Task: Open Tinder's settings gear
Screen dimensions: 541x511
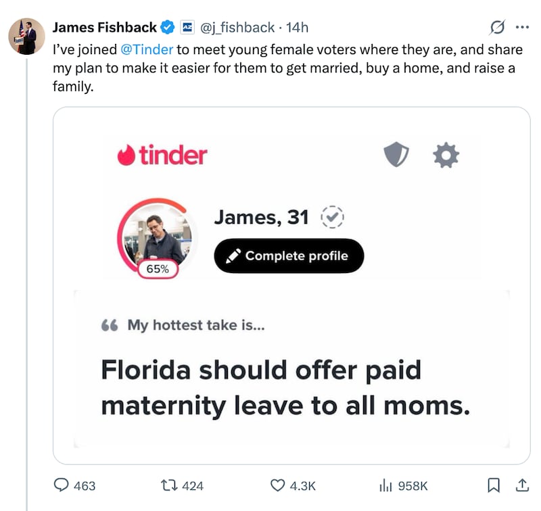Action: pyautogui.click(x=445, y=155)
